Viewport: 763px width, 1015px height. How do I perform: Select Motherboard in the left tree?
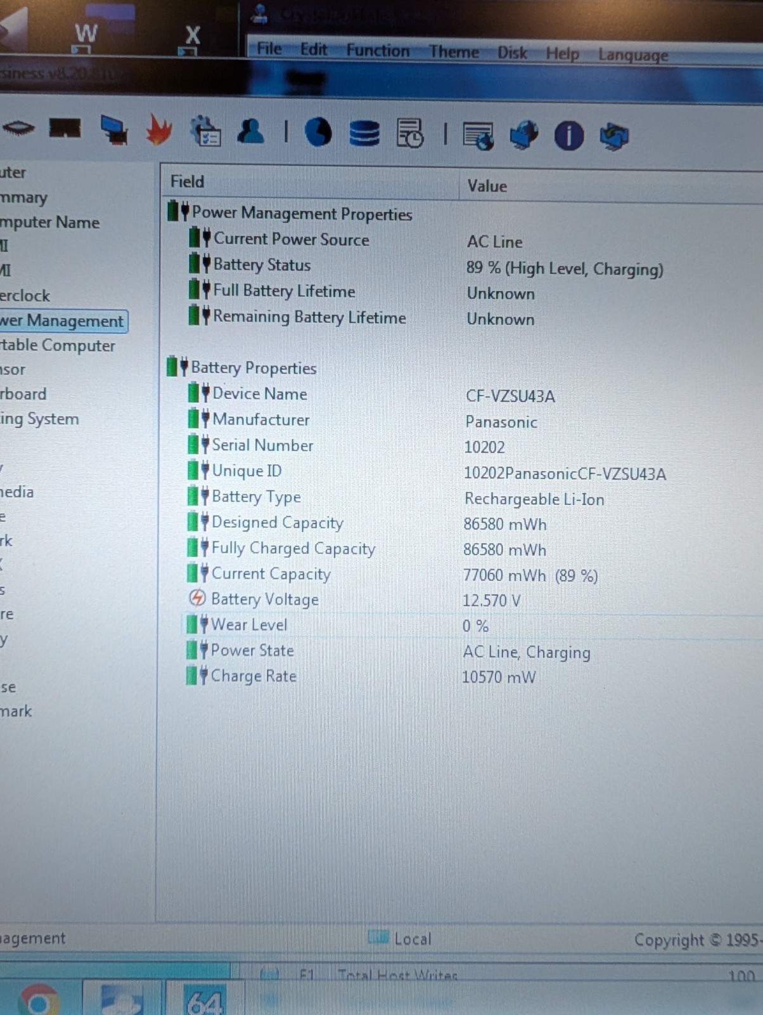(x=23, y=394)
